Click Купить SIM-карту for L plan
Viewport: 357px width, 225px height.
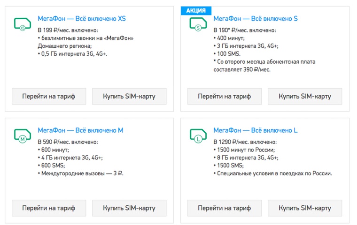tap(305, 208)
